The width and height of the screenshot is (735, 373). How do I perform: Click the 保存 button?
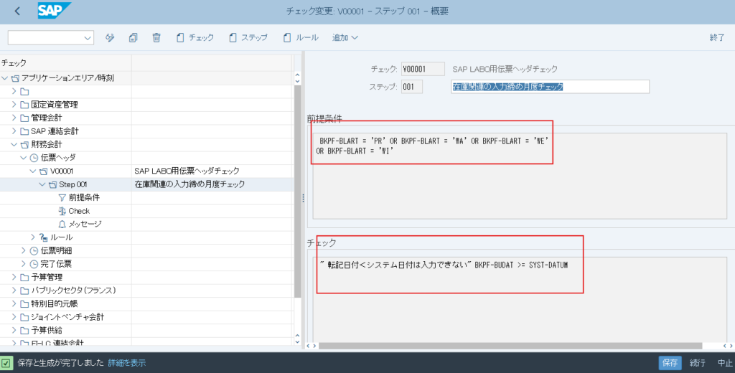point(670,363)
